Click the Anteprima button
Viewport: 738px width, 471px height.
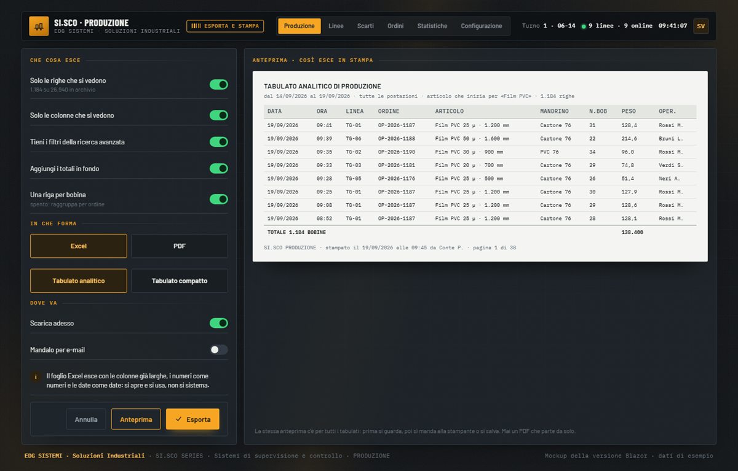(x=136, y=419)
